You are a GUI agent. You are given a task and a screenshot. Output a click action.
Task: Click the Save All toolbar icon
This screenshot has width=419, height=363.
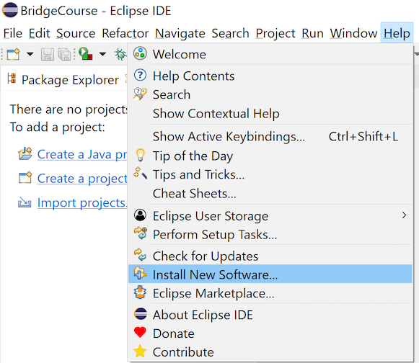coord(64,54)
